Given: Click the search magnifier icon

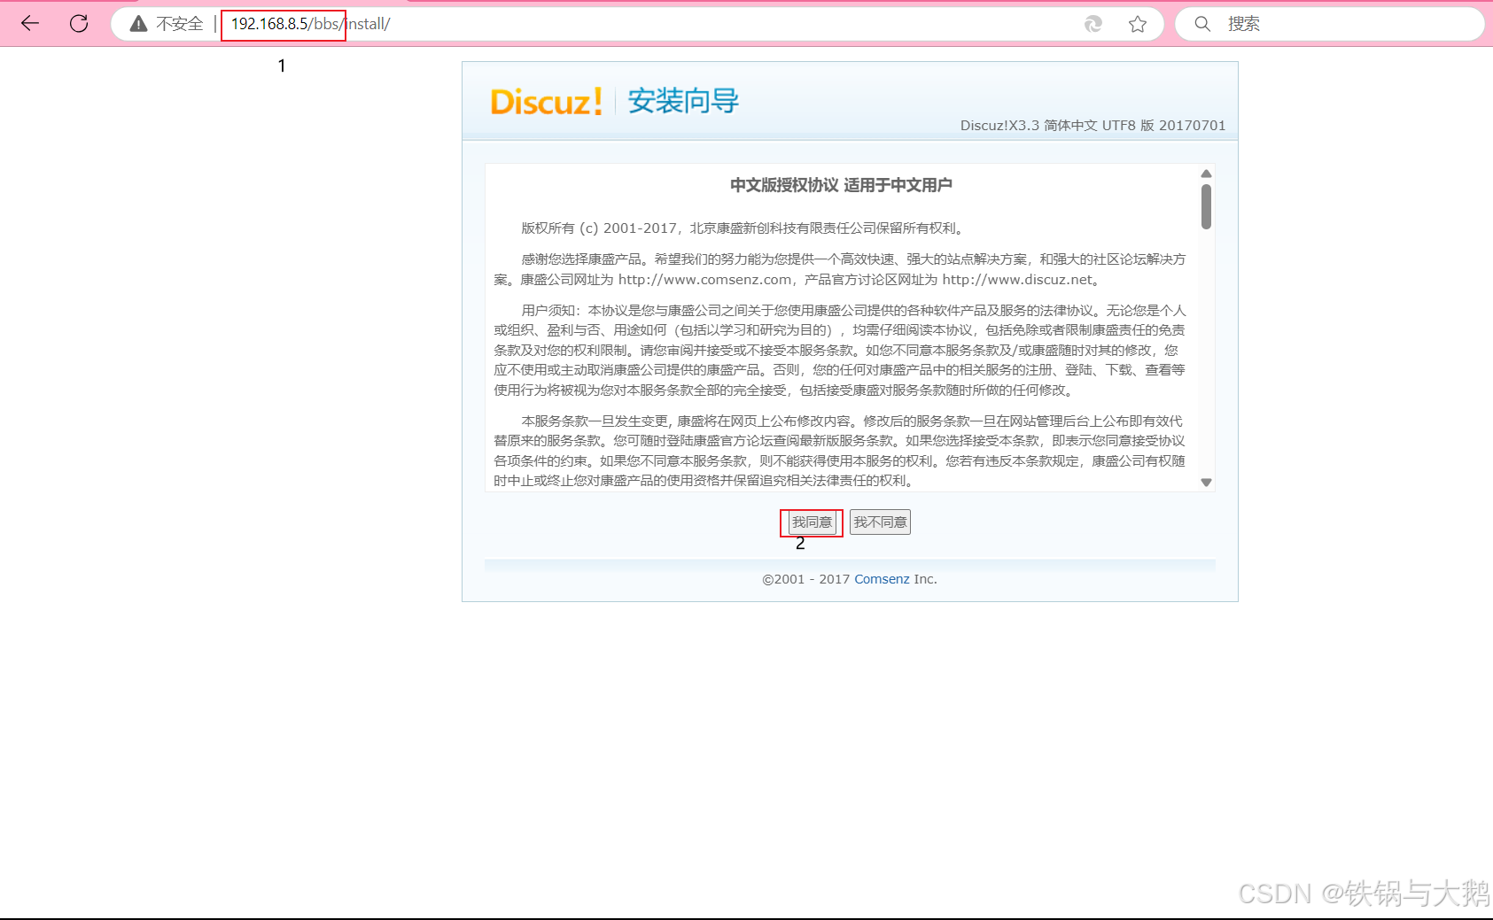Looking at the screenshot, I should coord(1202,24).
